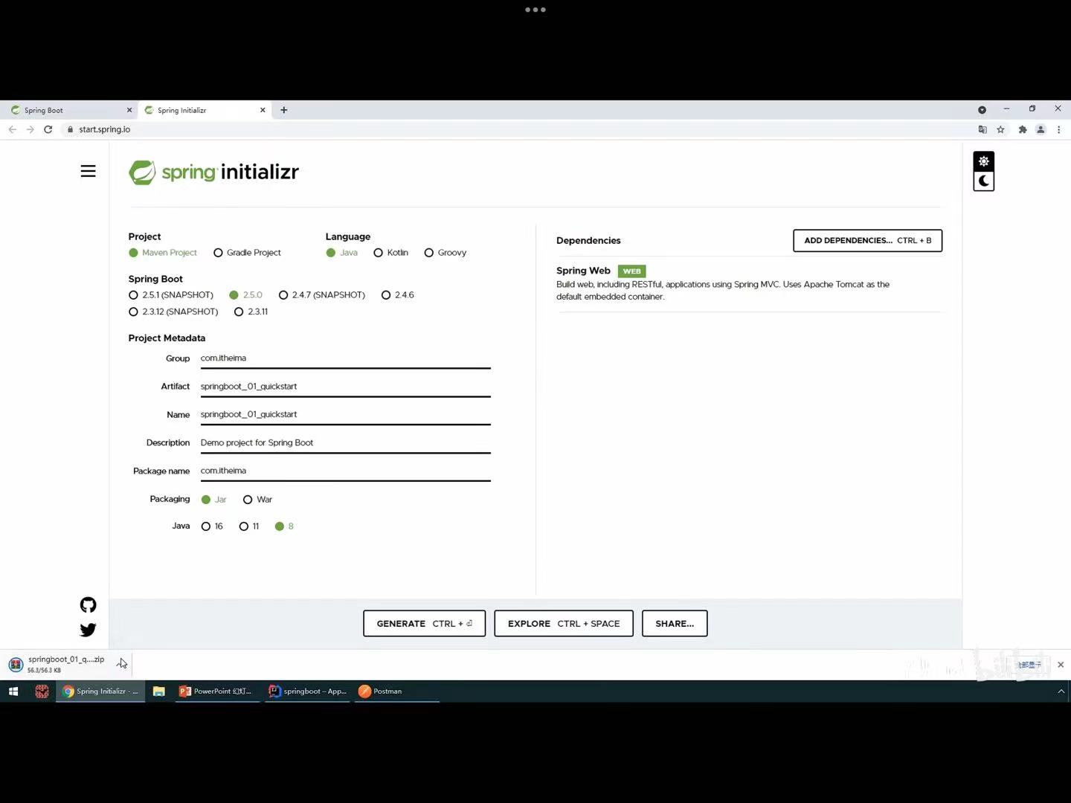Click the translate page icon
This screenshot has height=803, width=1071.
pyautogui.click(x=982, y=129)
